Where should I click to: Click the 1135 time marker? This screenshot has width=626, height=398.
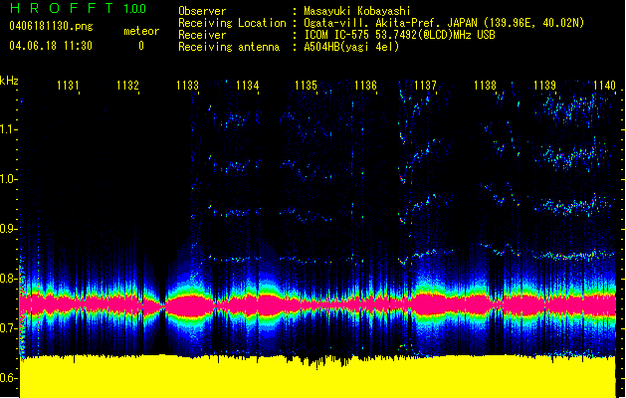click(306, 86)
